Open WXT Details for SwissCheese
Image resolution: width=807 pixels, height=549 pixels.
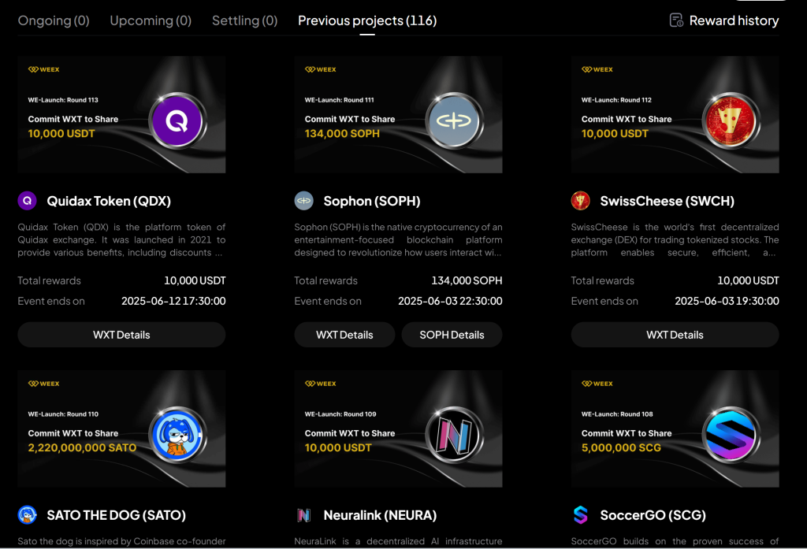pyautogui.click(x=675, y=335)
